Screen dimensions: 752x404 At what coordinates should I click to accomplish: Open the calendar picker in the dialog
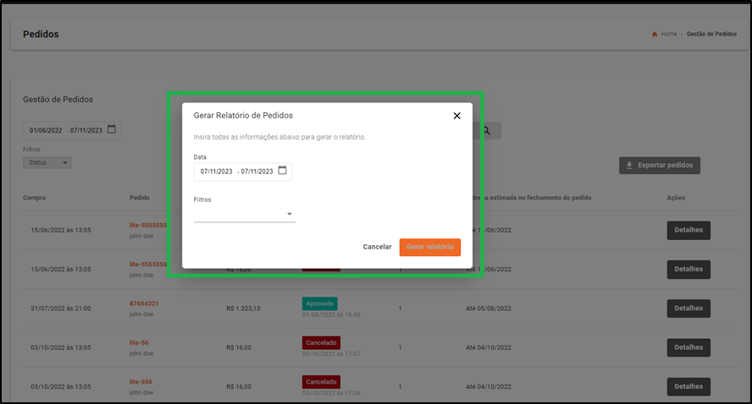(283, 171)
